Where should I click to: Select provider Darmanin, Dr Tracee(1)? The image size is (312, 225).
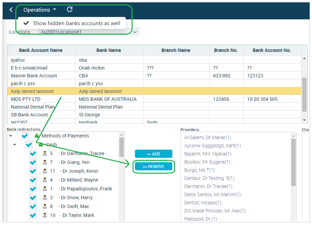(208, 186)
